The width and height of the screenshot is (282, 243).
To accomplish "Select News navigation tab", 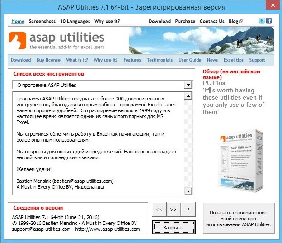I will [x=212, y=60].
